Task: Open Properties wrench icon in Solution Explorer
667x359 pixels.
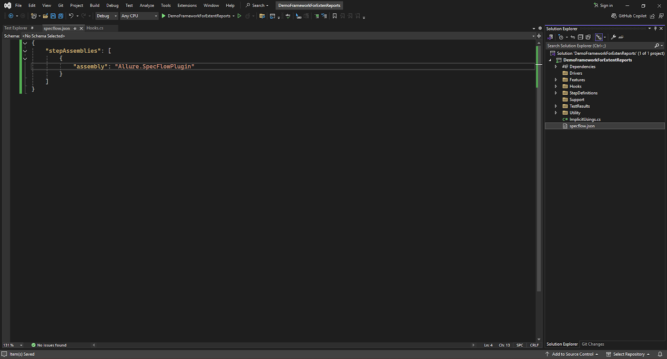Action: pos(614,37)
